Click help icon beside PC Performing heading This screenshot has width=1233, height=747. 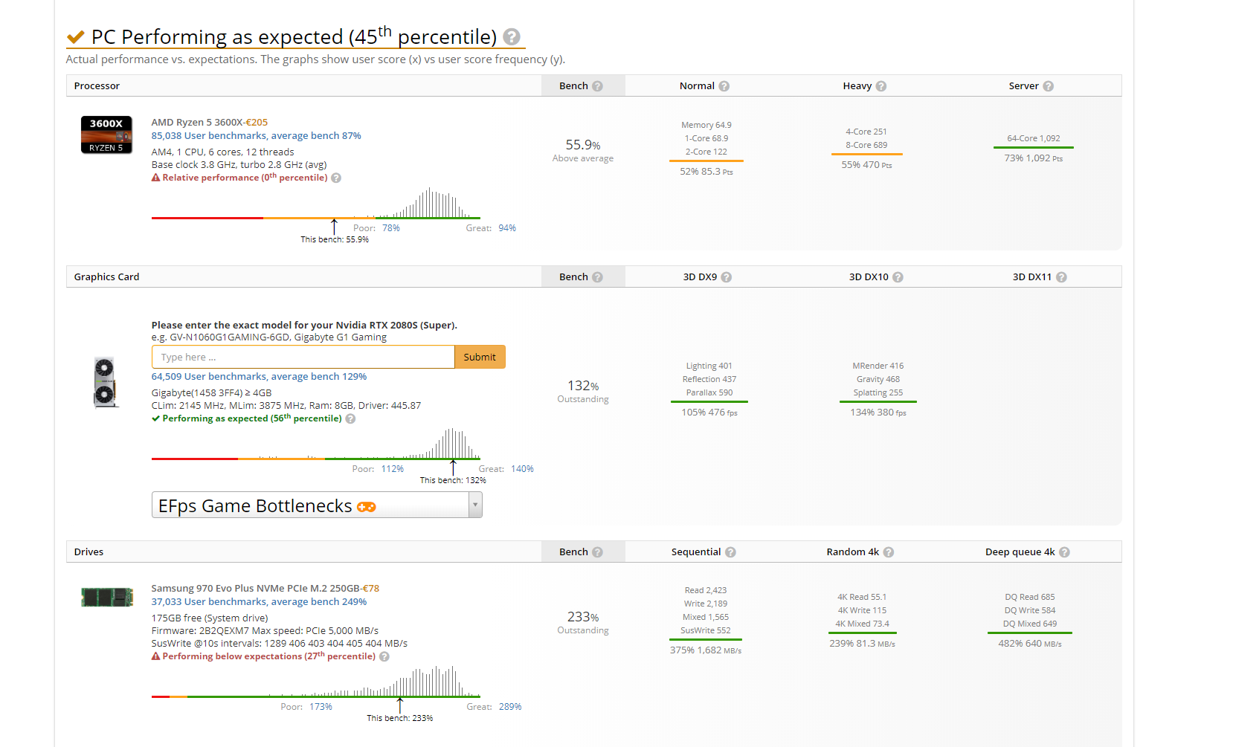(512, 37)
